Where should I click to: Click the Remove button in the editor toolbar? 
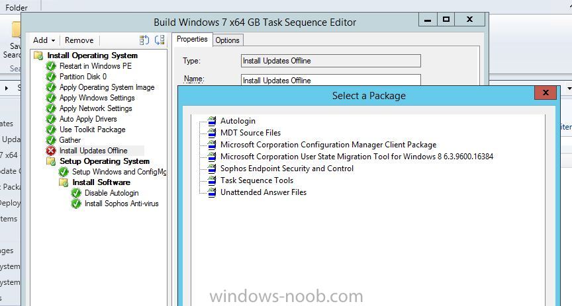(79, 40)
